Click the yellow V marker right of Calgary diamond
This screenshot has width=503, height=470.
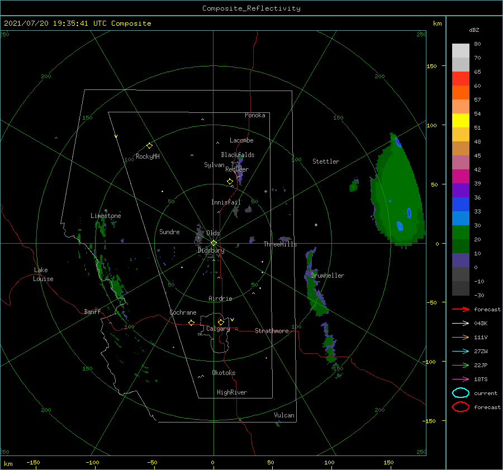pos(232,320)
